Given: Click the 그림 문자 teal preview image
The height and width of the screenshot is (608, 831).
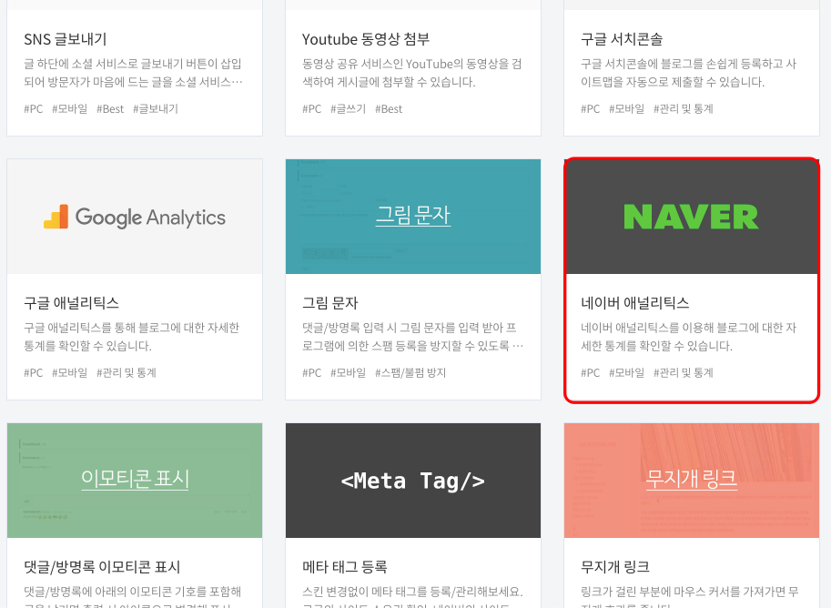Looking at the screenshot, I should 412,217.
